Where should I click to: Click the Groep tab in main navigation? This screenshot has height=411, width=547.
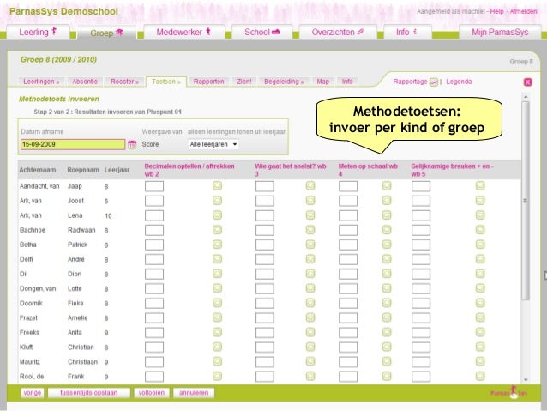pyautogui.click(x=106, y=33)
